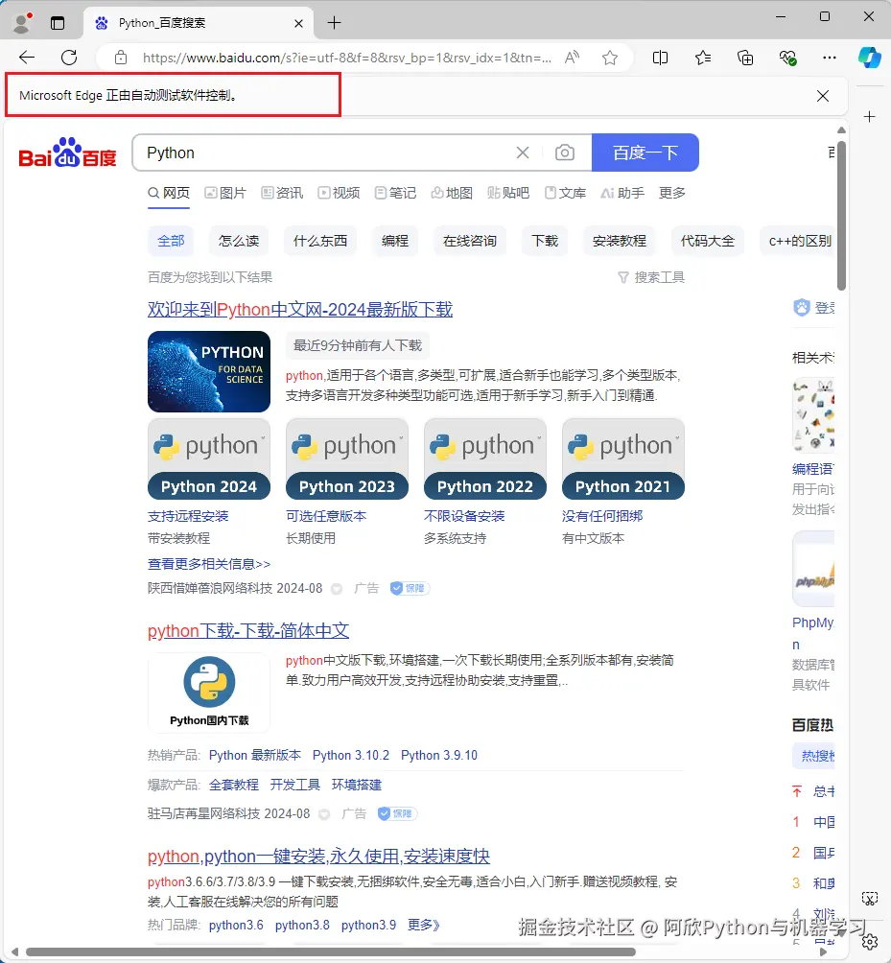Open python一键安装 result link
Viewport: 891px width, 963px height.
coord(318,856)
